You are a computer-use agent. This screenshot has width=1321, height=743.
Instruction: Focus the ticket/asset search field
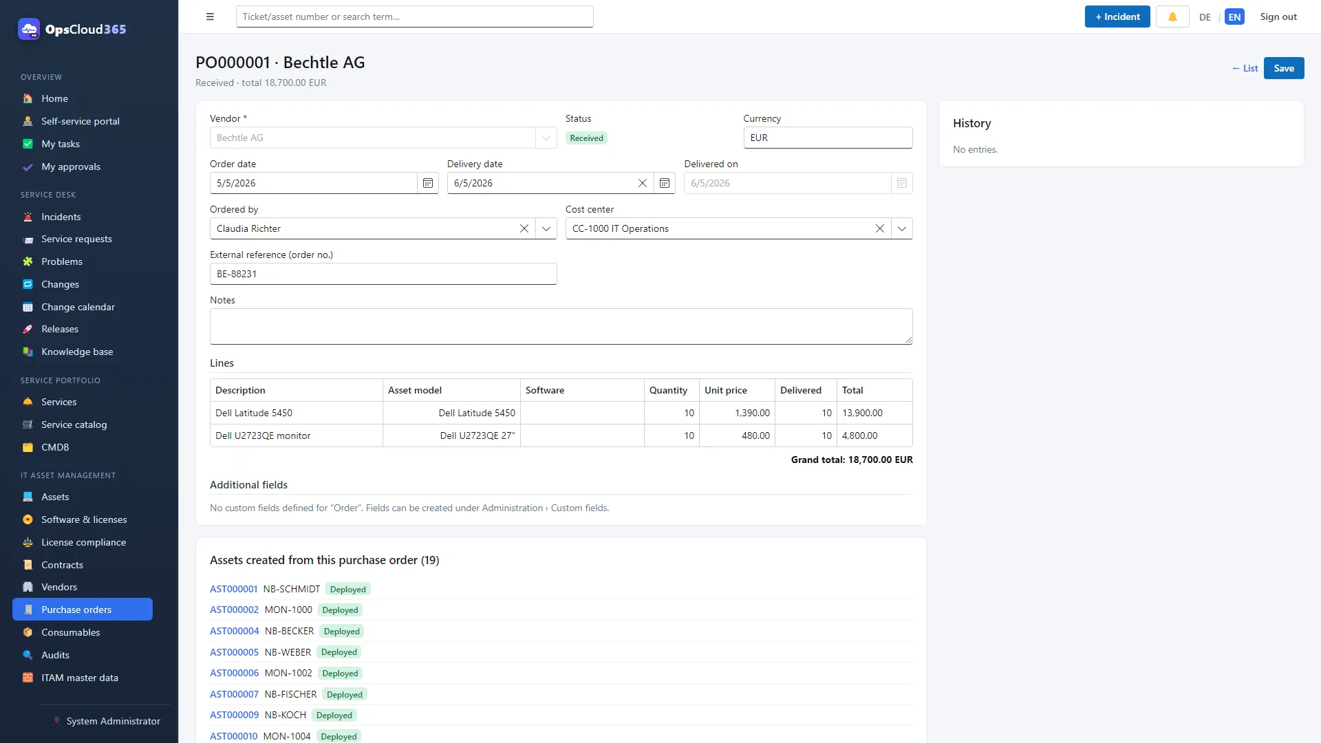pos(414,17)
